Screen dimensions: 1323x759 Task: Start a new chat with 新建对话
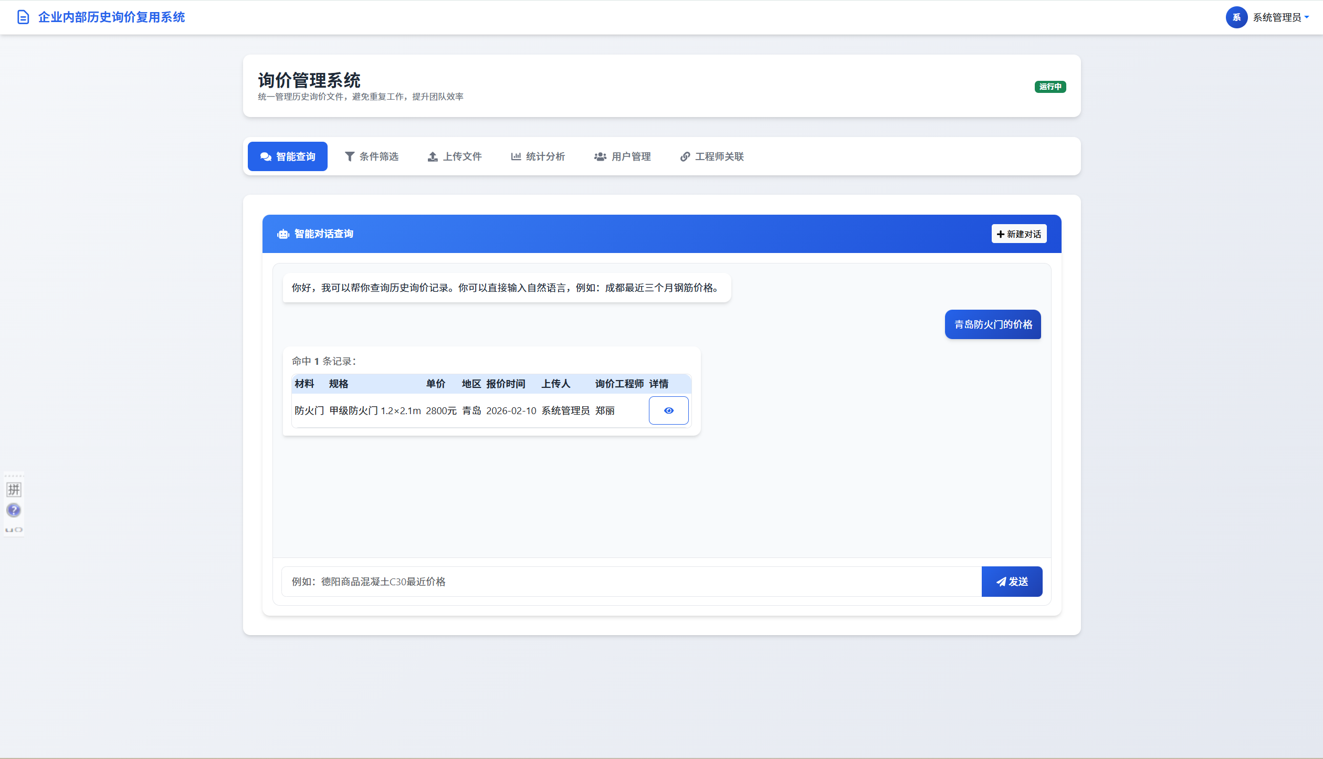click(x=1018, y=234)
